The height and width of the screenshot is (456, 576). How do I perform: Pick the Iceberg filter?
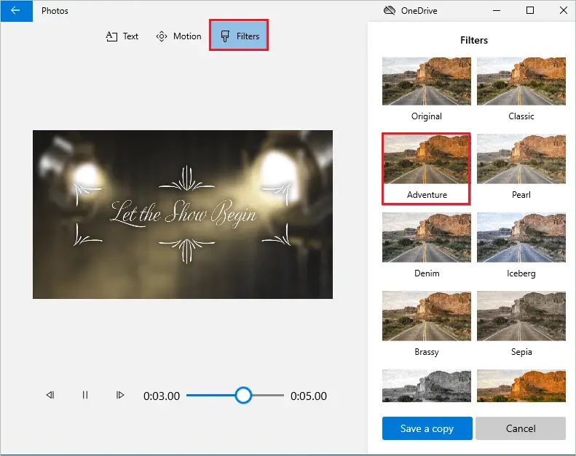pyautogui.click(x=521, y=239)
